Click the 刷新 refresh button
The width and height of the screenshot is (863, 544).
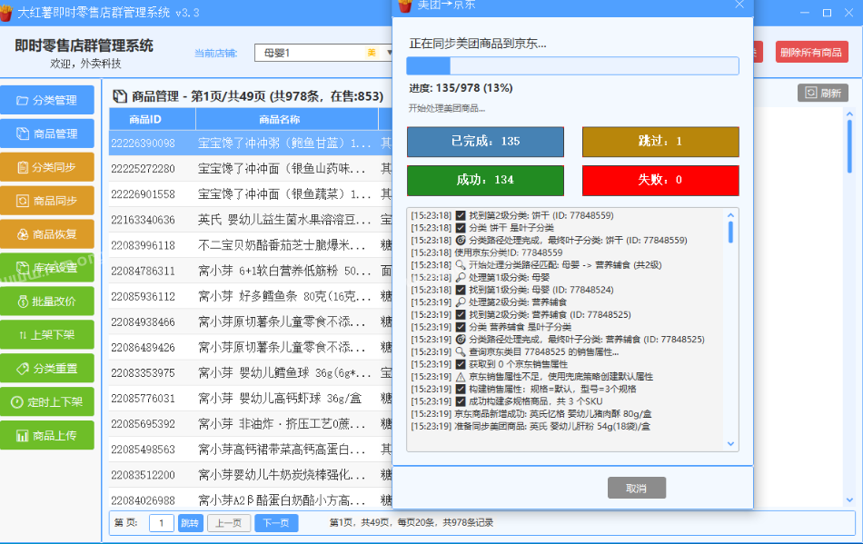(822, 93)
